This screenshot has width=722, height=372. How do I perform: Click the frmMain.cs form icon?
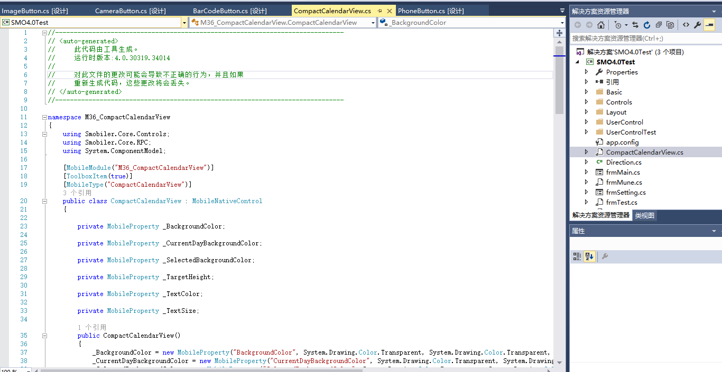(599, 173)
